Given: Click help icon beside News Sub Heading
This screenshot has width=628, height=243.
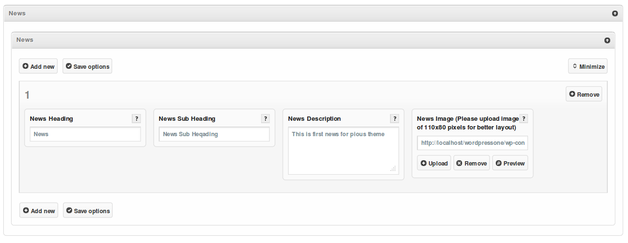Looking at the screenshot, I should click(x=265, y=119).
